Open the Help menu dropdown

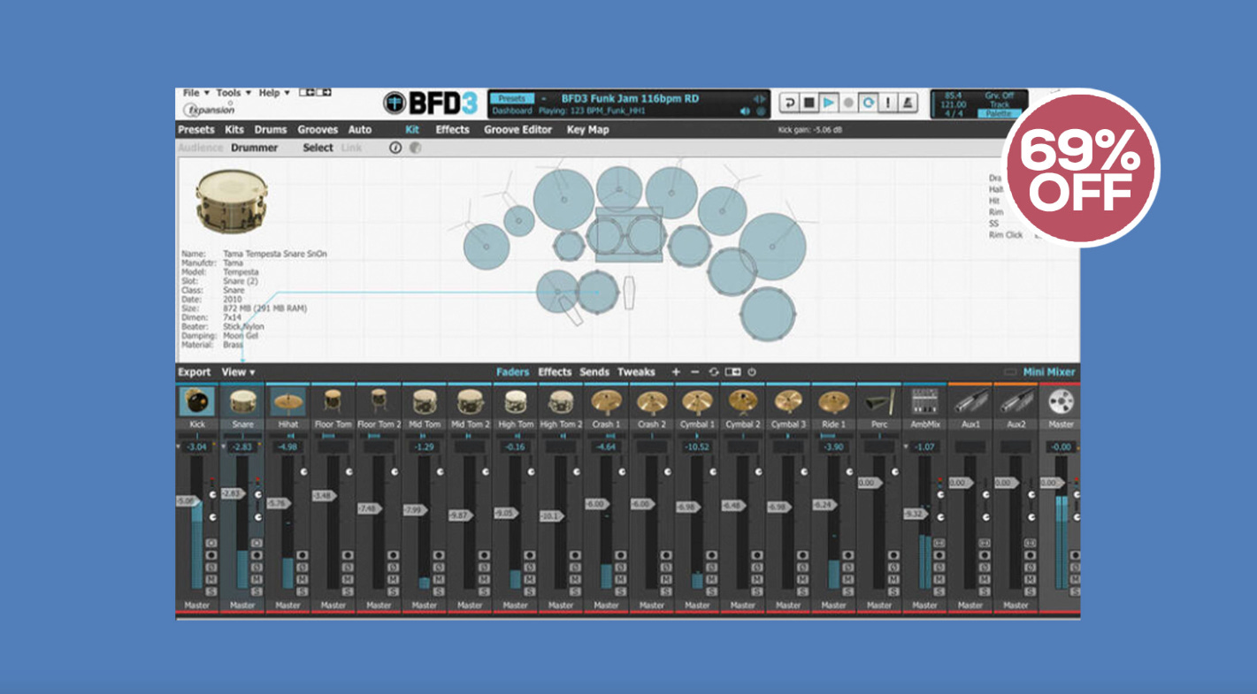coord(272,93)
